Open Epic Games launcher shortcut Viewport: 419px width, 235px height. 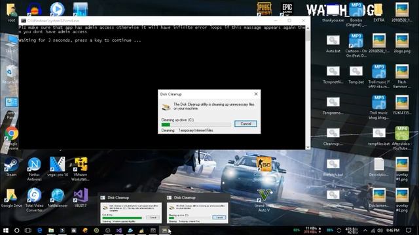[287, 9]
